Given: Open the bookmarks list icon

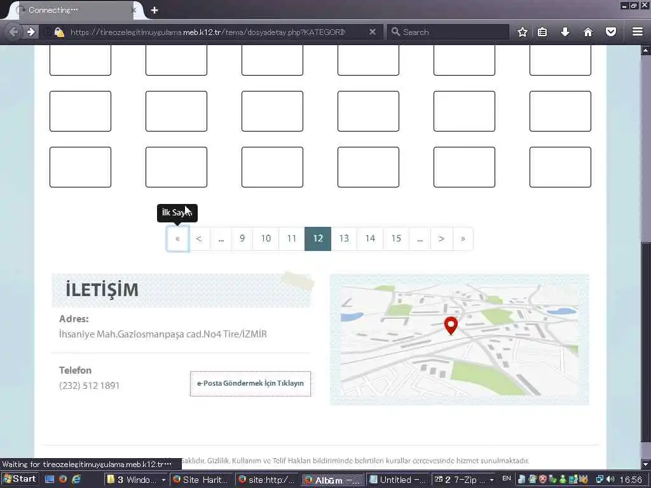Looking at the screenshot, I should pos(542,32).
